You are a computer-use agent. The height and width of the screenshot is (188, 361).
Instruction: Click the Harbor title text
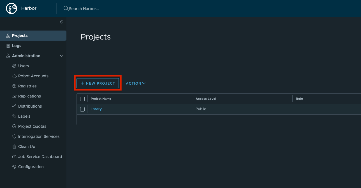(x=29, y=8)
